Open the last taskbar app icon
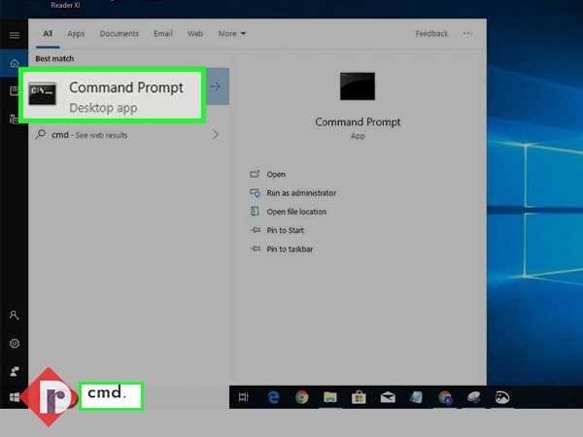The width and height of the screenshot is (583, 437). [x=502, y=397]
